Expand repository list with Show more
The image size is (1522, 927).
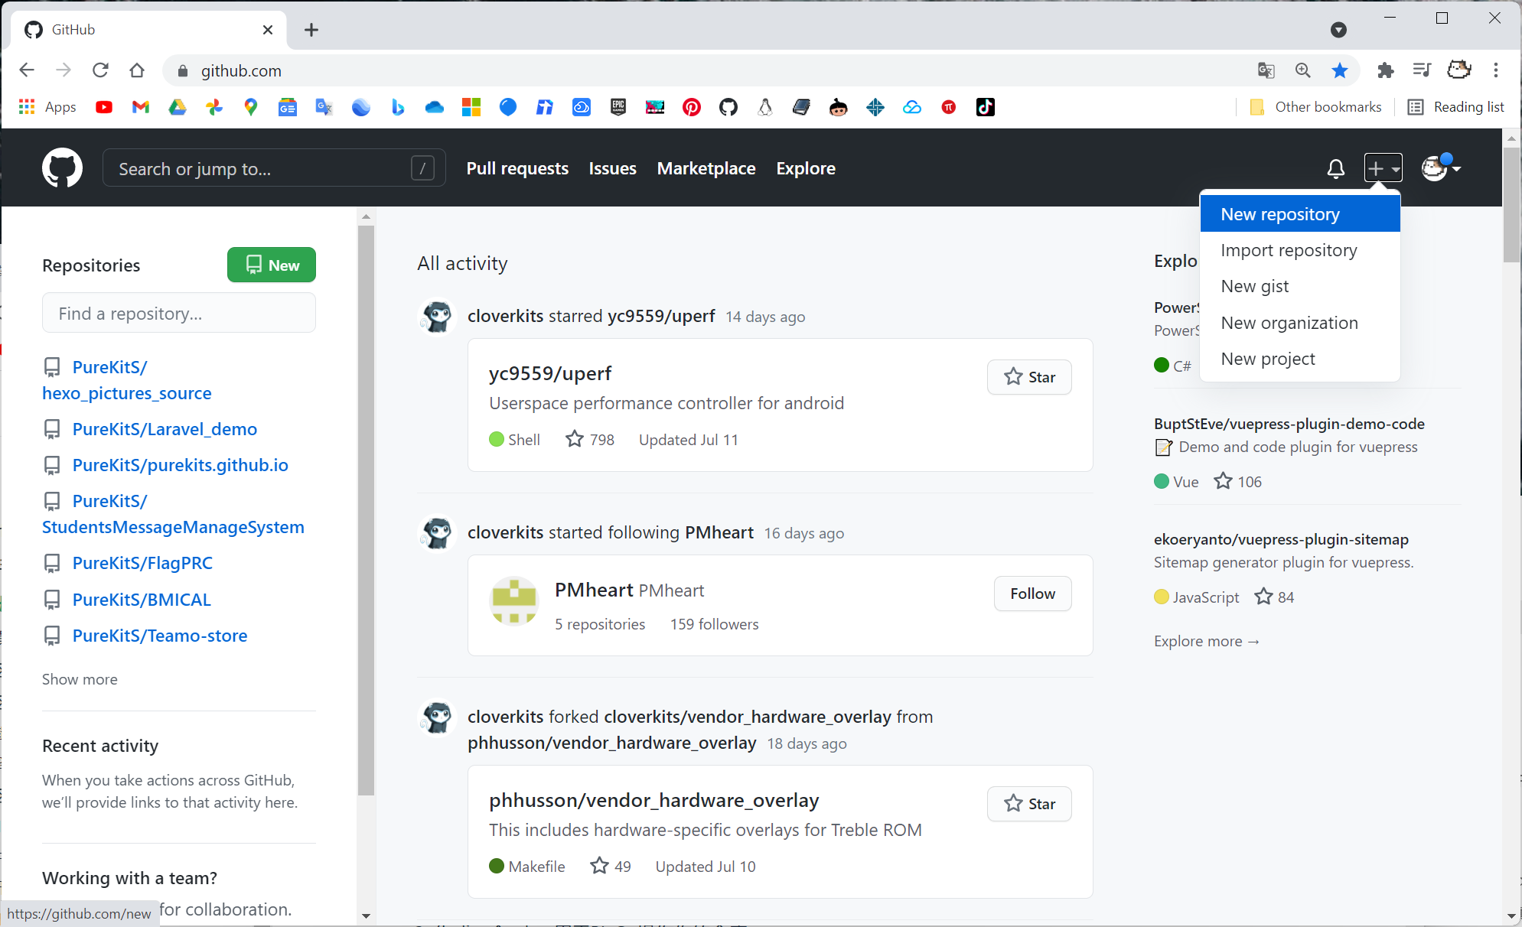[80, 679]
